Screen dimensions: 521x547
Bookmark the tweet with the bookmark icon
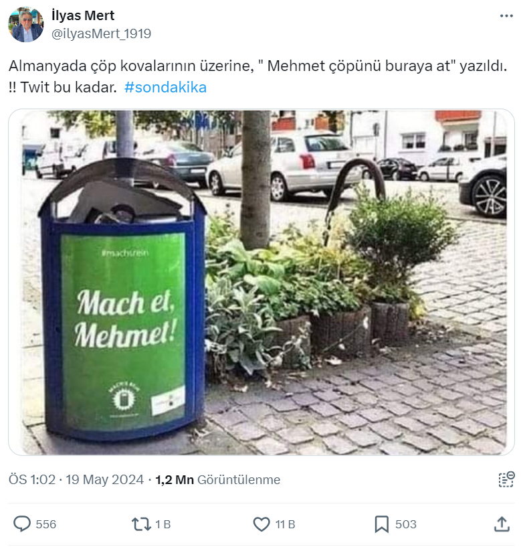(382, 524)
